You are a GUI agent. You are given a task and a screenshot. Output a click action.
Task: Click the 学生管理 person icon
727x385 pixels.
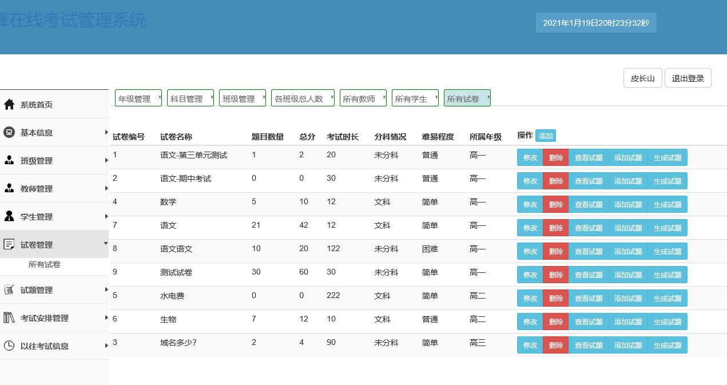tap(9, 216)
